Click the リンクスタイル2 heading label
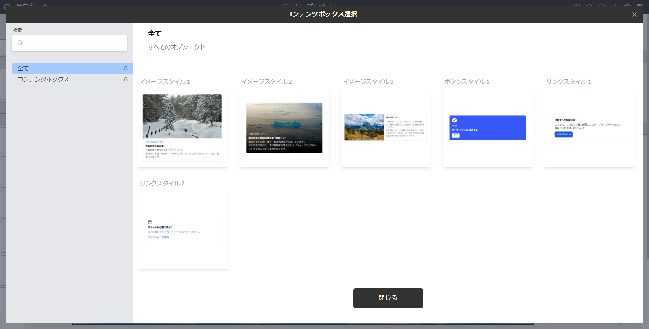Viewport: 649px width, 329px height. point(162,183)
